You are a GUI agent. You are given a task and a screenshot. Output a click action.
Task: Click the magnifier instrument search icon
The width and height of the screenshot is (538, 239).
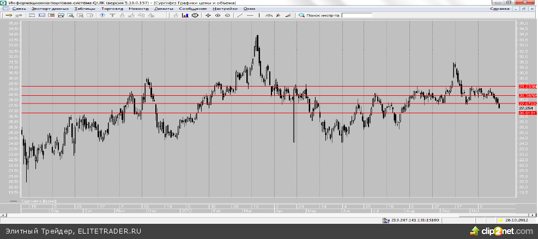[301, 15]
